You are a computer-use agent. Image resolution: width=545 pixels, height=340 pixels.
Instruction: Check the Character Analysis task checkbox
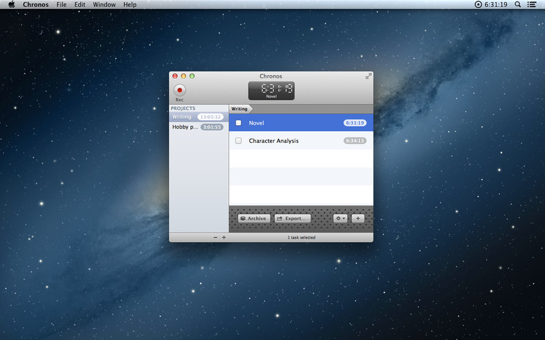point(238,141)
